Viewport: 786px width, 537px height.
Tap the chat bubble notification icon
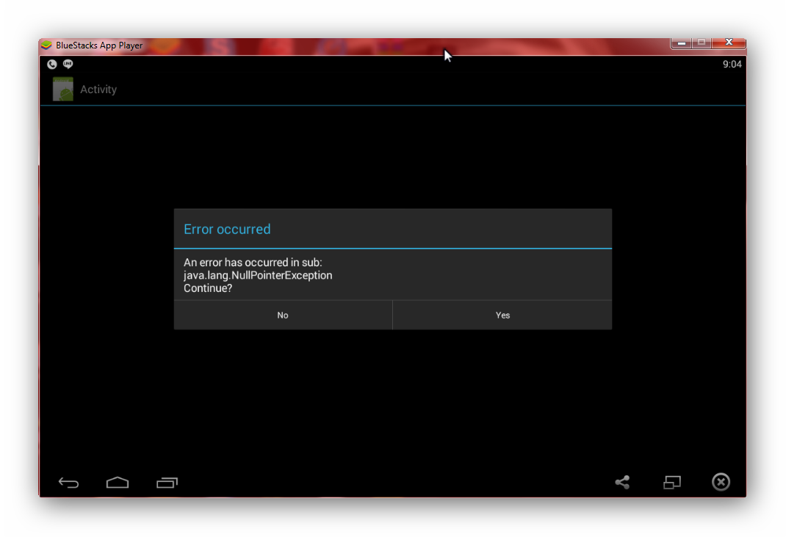68,65
